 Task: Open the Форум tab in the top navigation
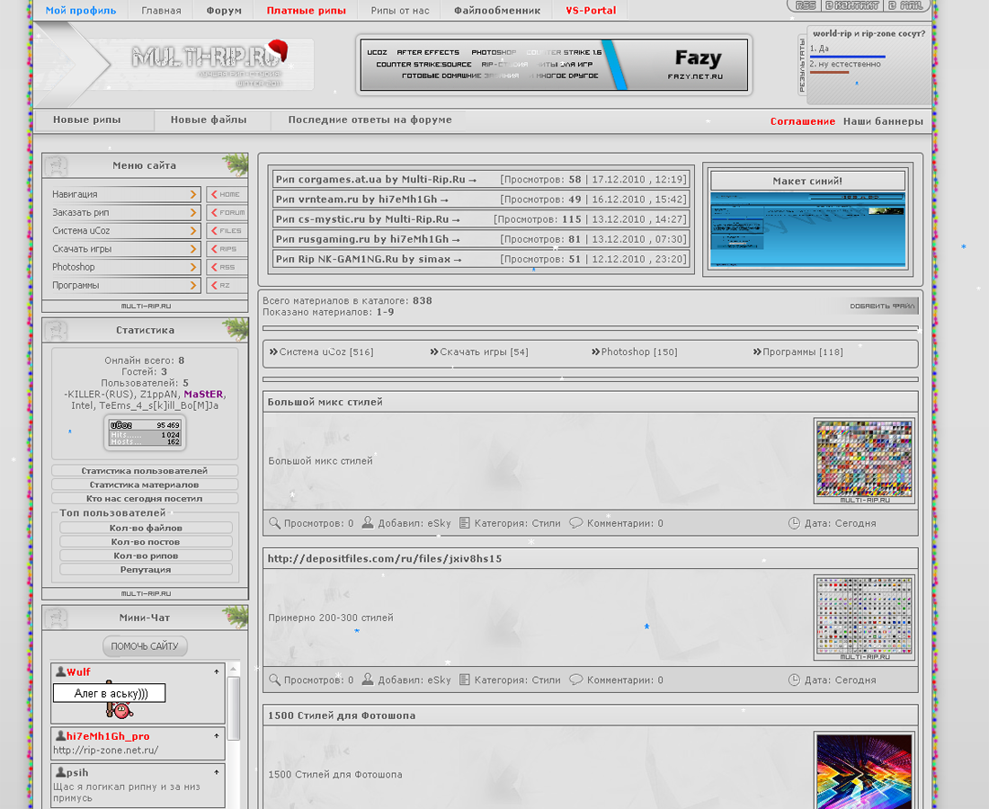pyautogui.click(x=224, y=11)
